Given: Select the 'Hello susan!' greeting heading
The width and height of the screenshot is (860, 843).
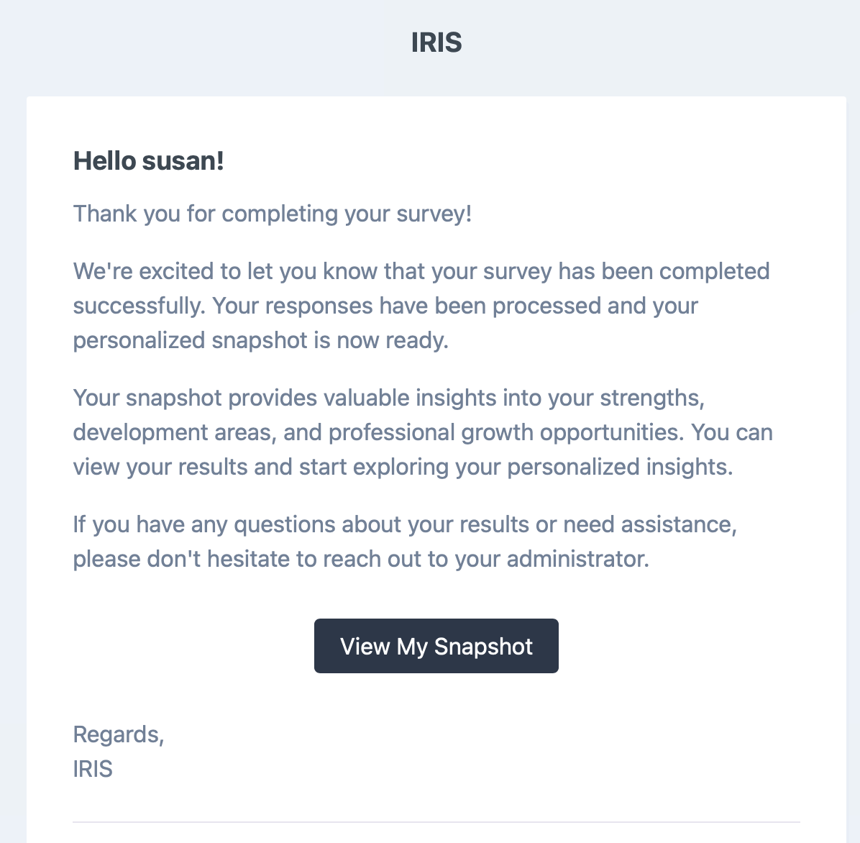Looking at the screenshot, I should pos(149,161).
